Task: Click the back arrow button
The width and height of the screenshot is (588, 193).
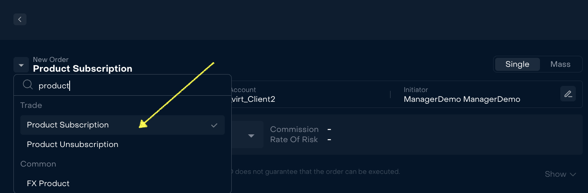Action: coord(20,19)
